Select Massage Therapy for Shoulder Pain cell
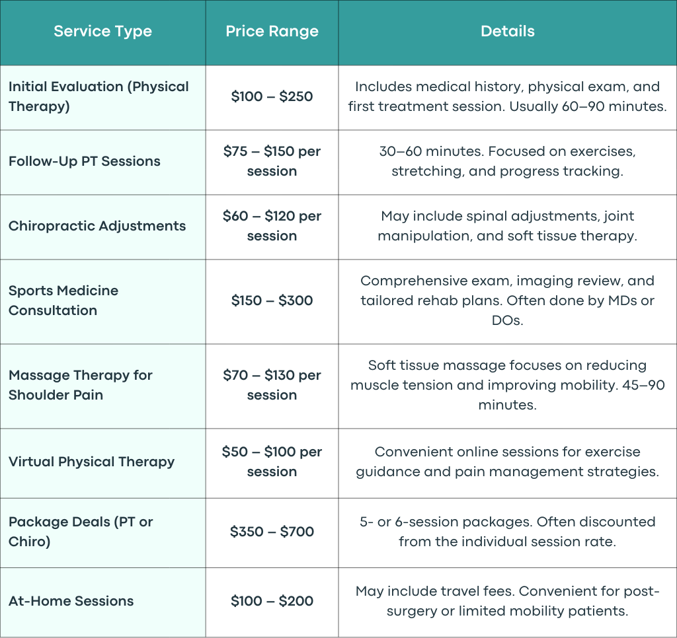This screenshot has height=638, width=677. click(102, 386)
